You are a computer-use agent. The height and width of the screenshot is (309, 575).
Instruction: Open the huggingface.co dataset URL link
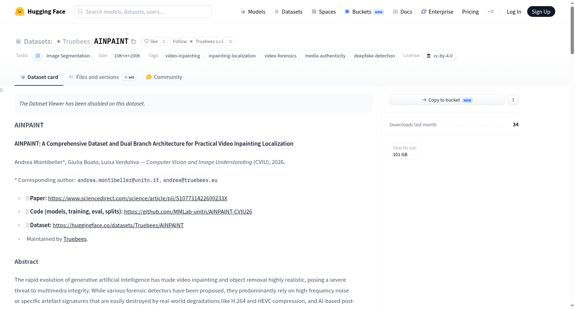coord(118,225)
